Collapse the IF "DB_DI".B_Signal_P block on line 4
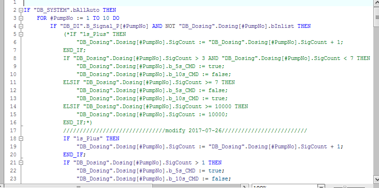The width and height of the screenshot is (379, 188). (21, 26)
